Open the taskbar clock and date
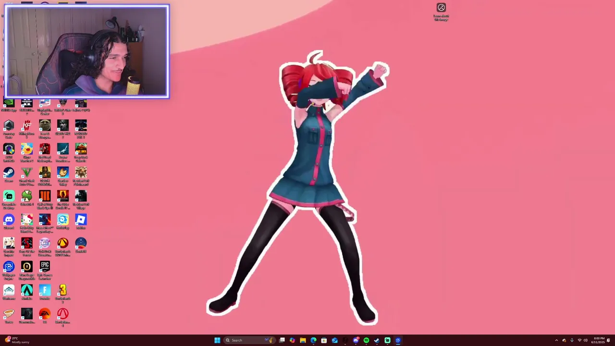This screenshot has width=615, height=346. [599, 340]
